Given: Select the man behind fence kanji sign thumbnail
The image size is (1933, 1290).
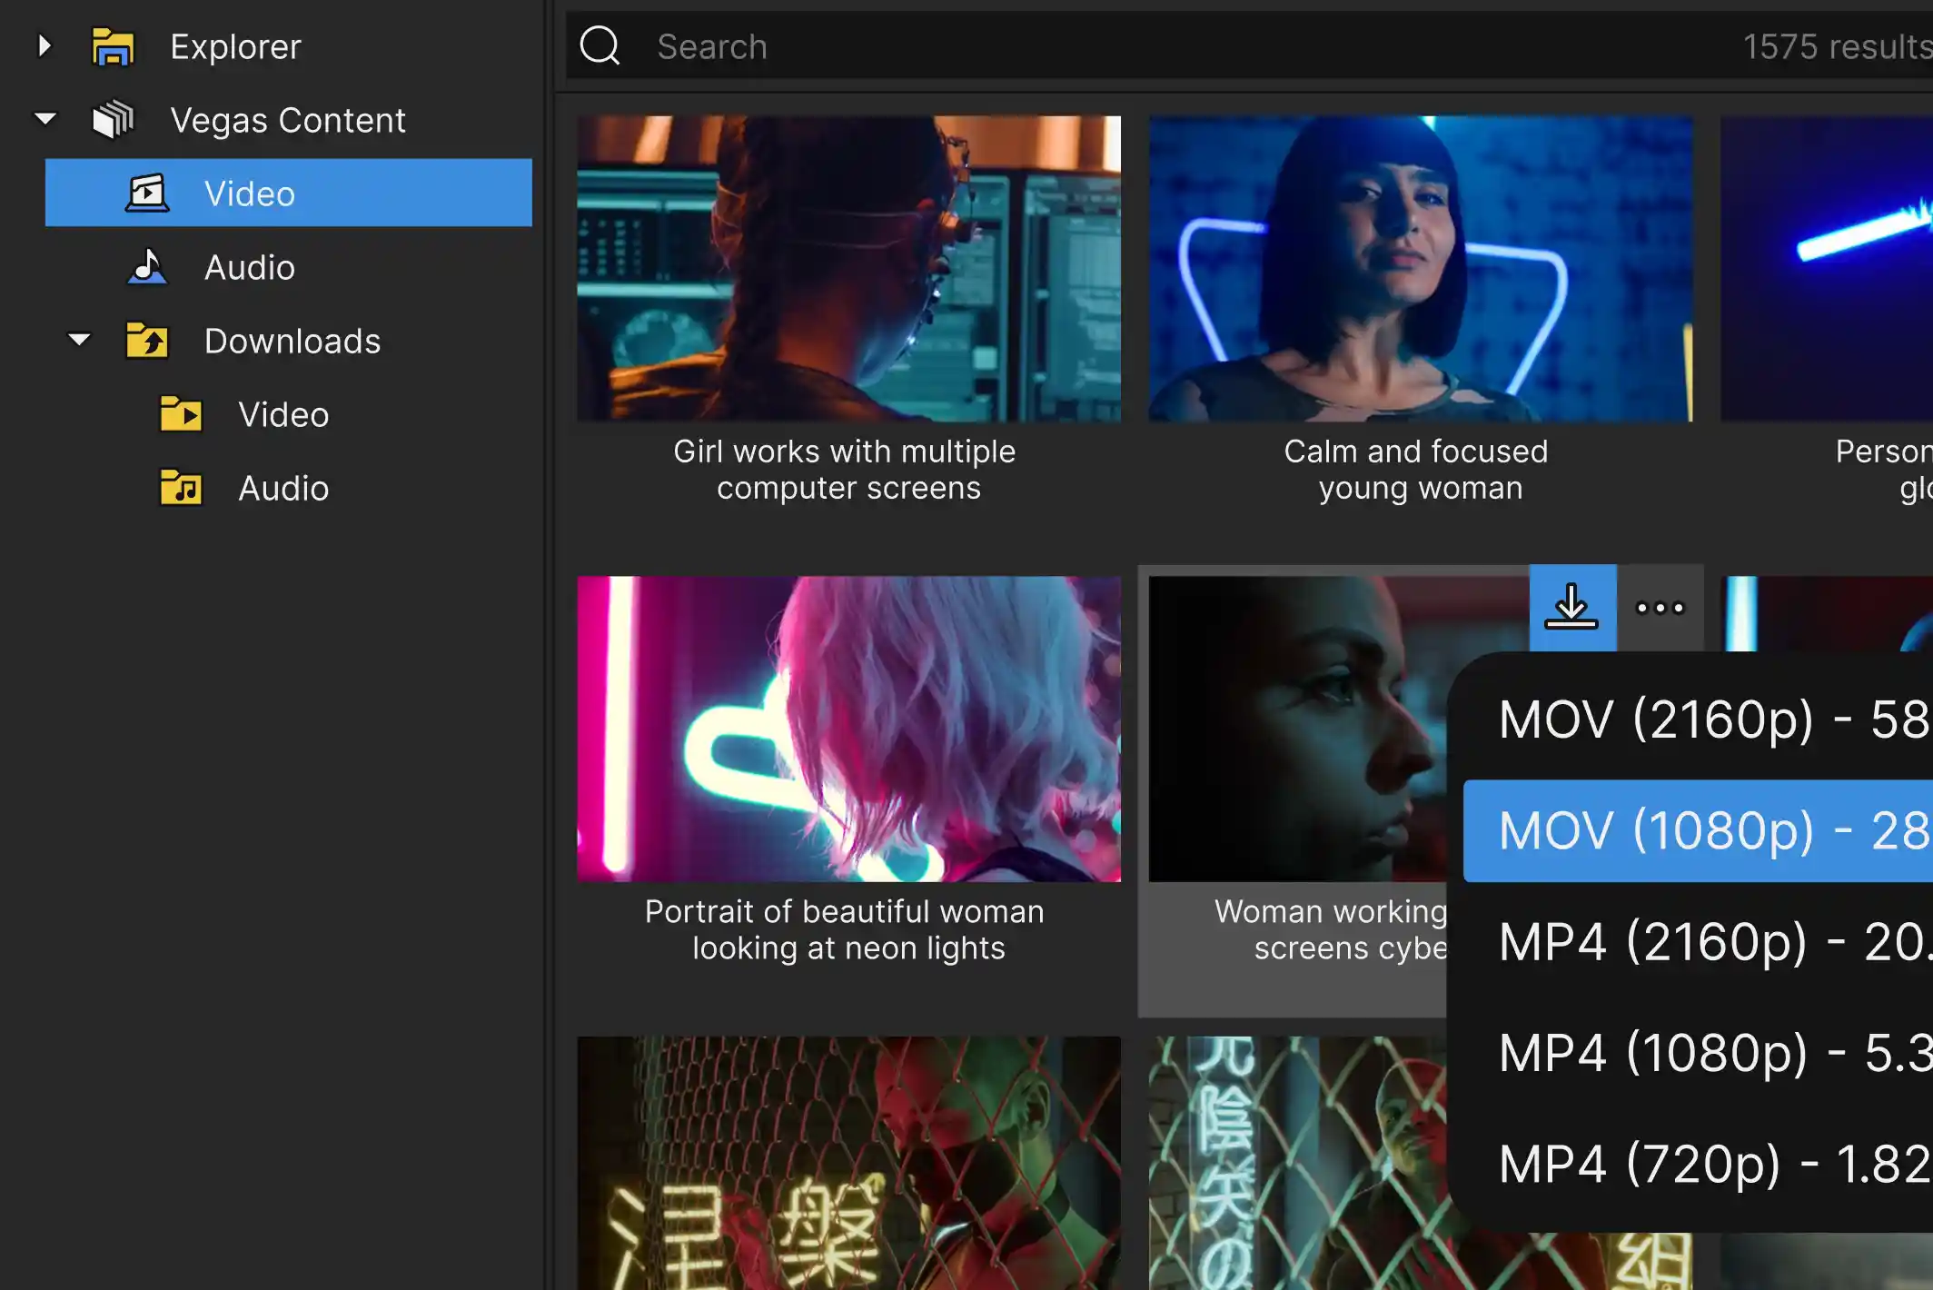Looking at the screenshot, I should [x=1299, y=1163].
